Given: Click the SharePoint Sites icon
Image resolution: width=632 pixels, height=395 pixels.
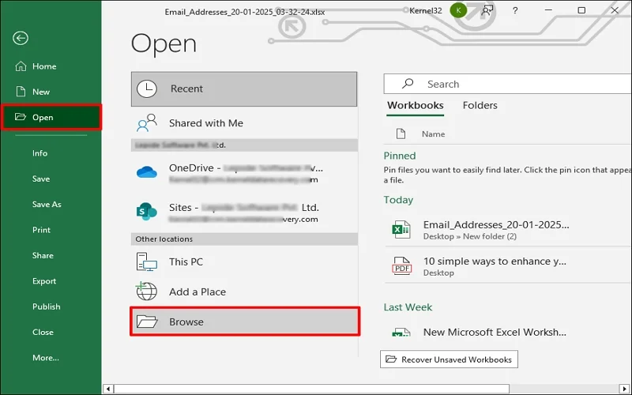Looking at the screenshot, I should click(x=147, y=211).
